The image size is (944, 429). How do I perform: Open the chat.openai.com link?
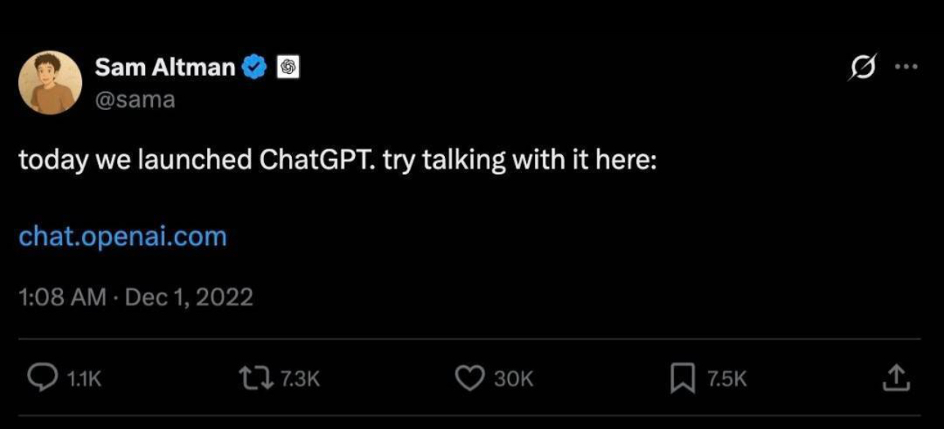coord(123,236)
